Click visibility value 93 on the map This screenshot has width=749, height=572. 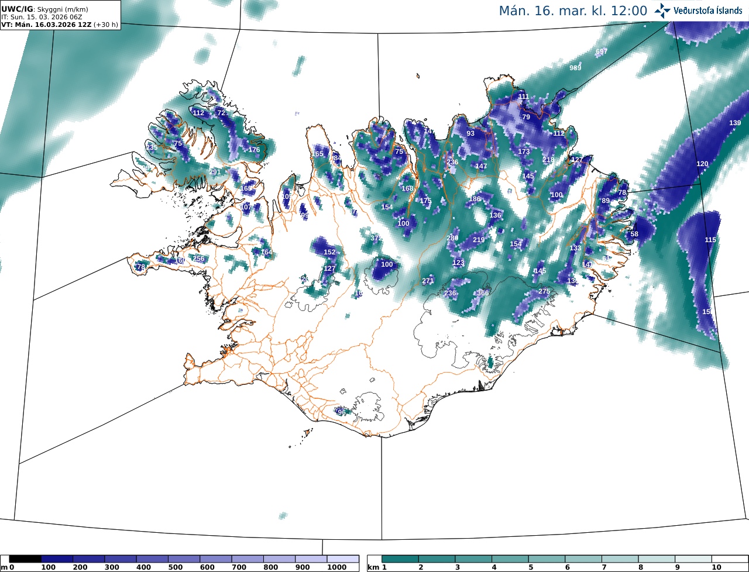[470, 133]
